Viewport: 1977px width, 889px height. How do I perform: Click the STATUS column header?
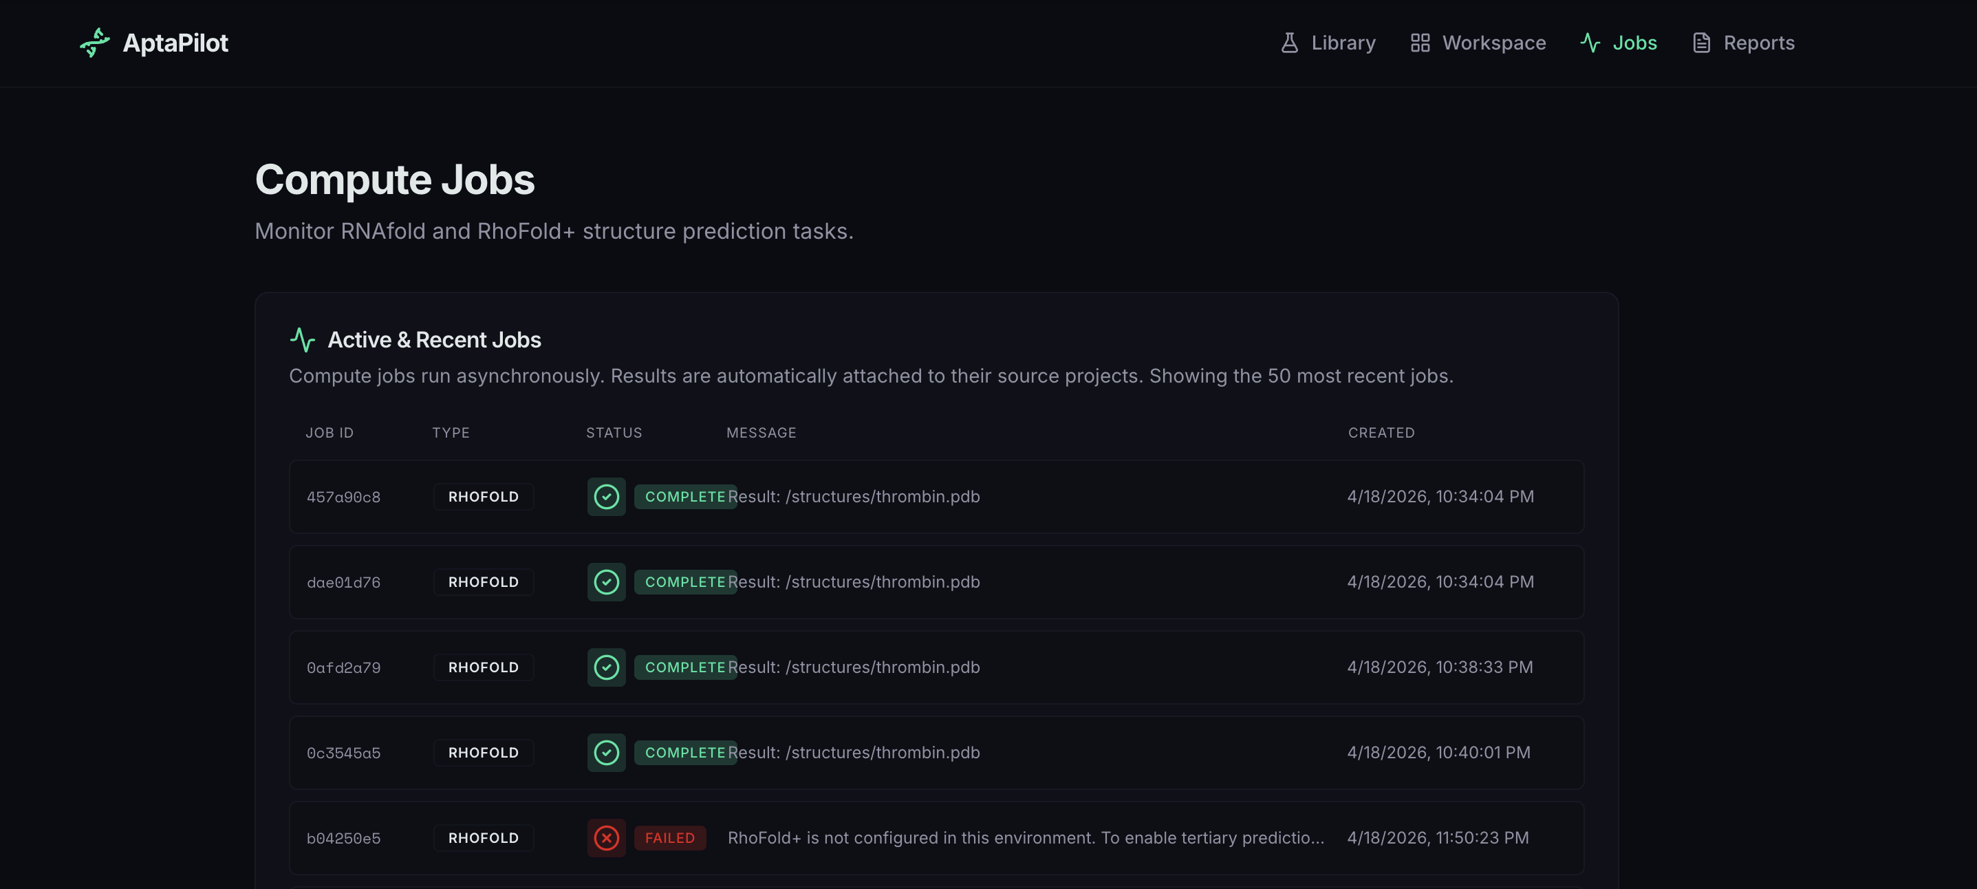coord(614,433)
